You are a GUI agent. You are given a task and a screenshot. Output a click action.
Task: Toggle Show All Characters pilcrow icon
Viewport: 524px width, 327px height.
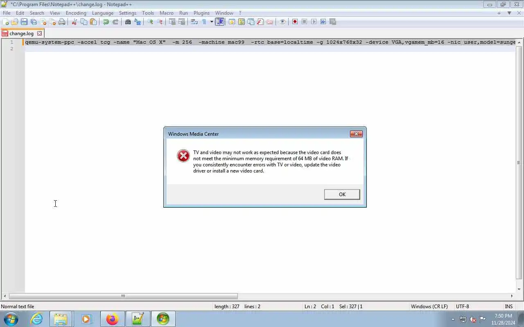(204, 22)
